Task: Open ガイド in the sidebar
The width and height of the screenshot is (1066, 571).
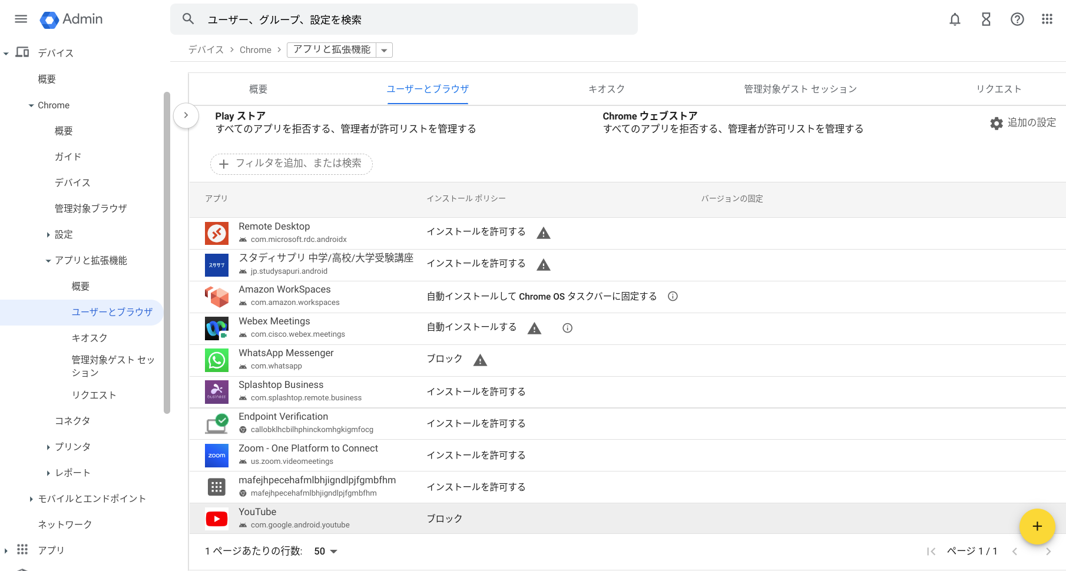Action: pyautogui.click(x=68, y=157)
